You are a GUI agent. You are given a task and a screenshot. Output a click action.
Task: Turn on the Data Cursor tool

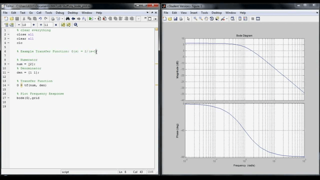tap(217, 19)
